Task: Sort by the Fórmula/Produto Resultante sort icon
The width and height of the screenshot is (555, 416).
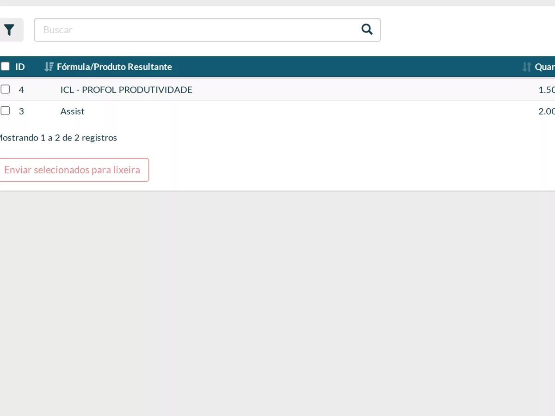Action: [49, 67]
